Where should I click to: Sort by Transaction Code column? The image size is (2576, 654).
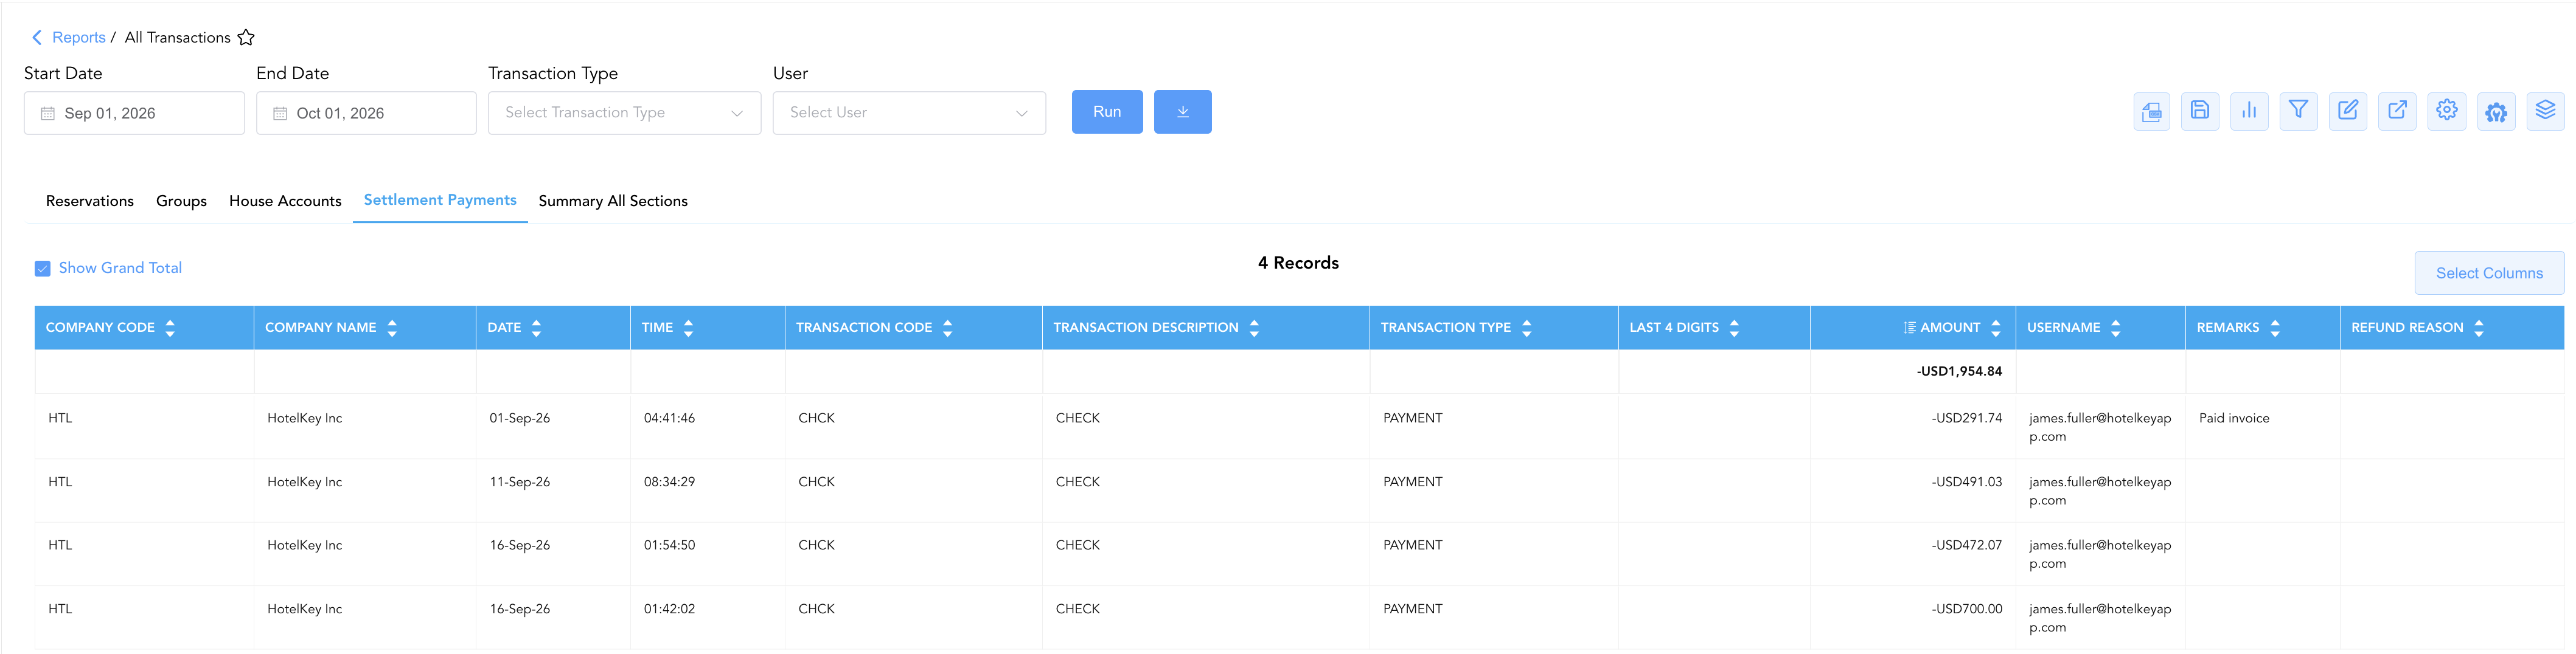947,328
